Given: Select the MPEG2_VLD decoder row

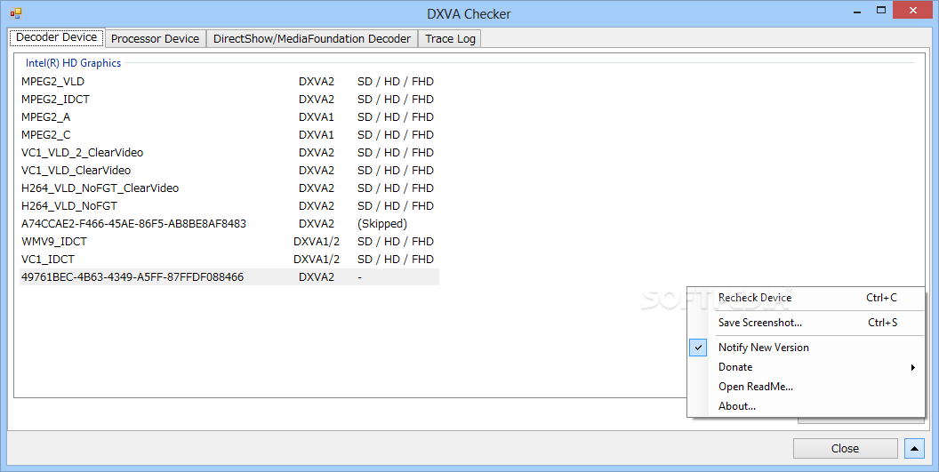Looking at the screenshot, I should pos(229,82).
